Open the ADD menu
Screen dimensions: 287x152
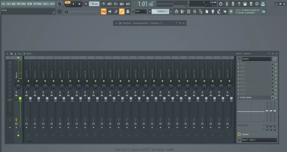[13, 4]
